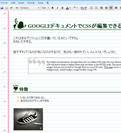Click the text おもしろすぎる。

23,42
